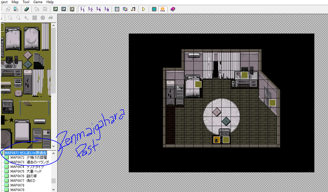Click the greyed Save Map icon
328x192 pixels.
tap(37, 9)
